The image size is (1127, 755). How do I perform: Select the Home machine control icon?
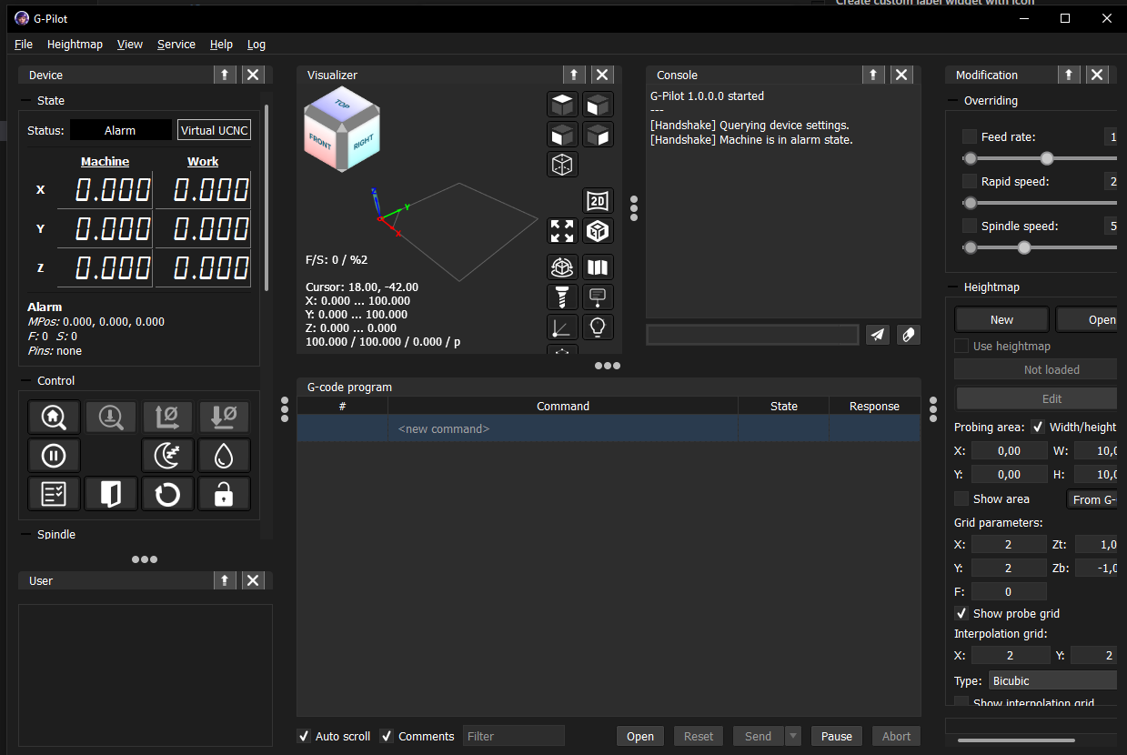coord(54,417)
